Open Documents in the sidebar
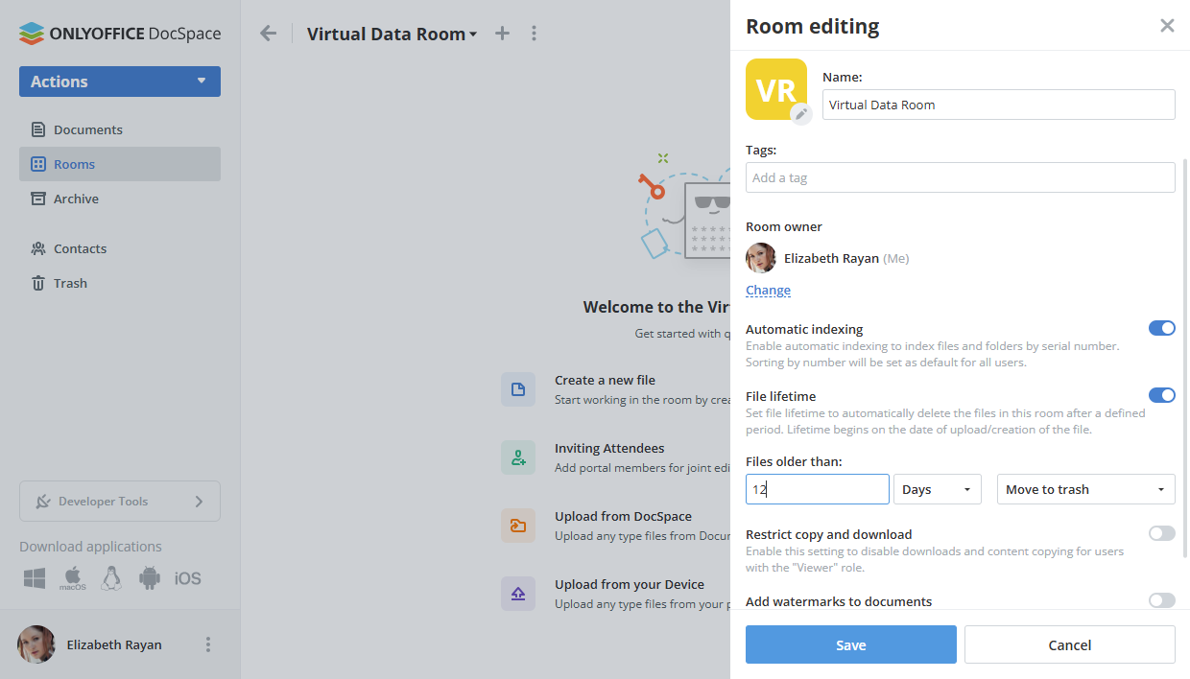 (x=120, y=129)
